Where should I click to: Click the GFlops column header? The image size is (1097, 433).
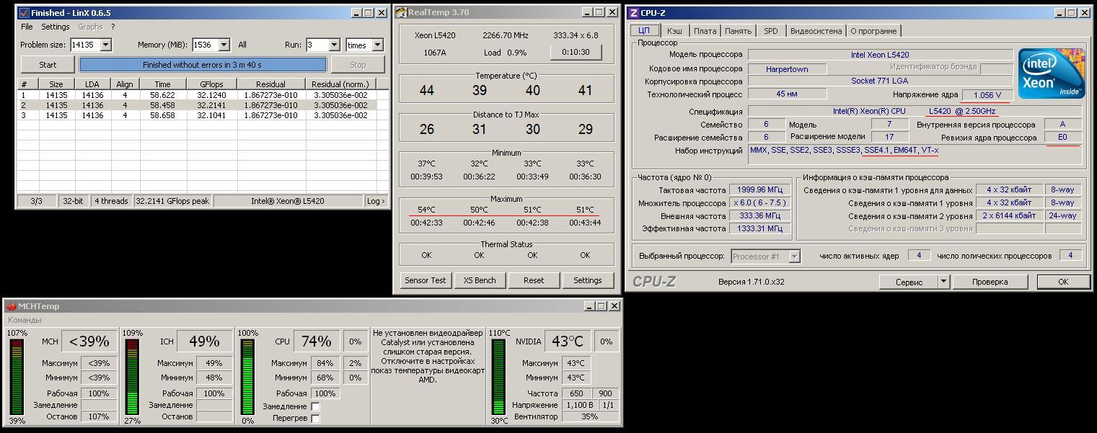(x=213, y=84)
